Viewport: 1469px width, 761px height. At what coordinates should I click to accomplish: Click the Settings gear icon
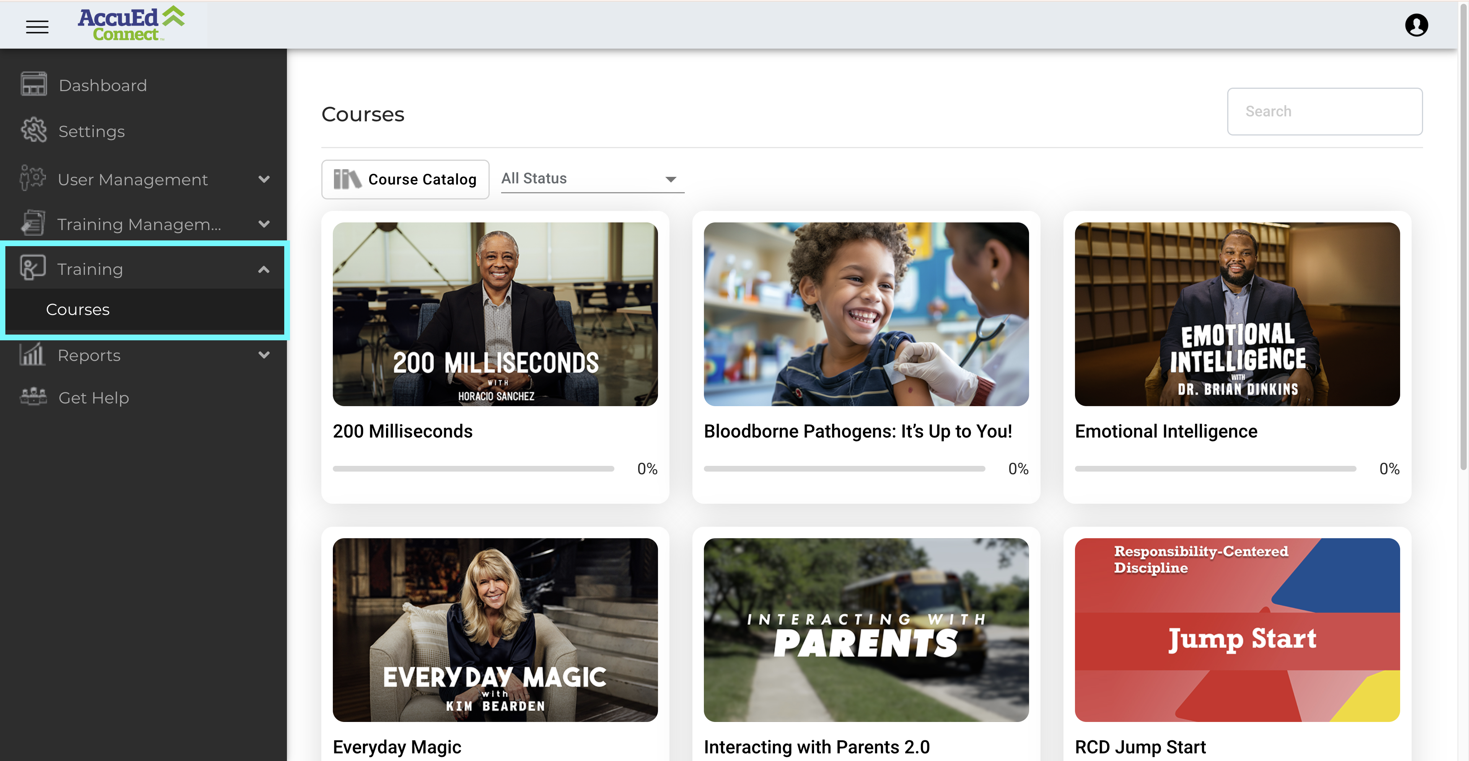pos(34,131)
